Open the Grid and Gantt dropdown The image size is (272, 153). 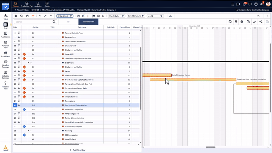click(65, 16)
